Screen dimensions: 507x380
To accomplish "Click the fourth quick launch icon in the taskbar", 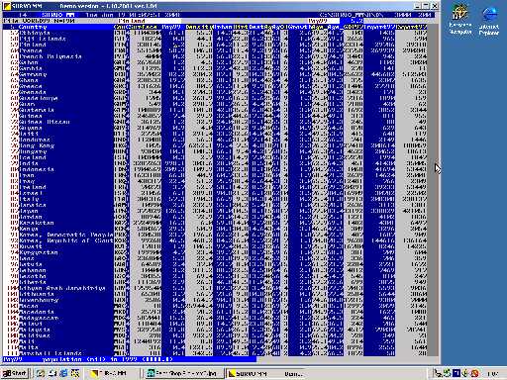I will 75,373.
